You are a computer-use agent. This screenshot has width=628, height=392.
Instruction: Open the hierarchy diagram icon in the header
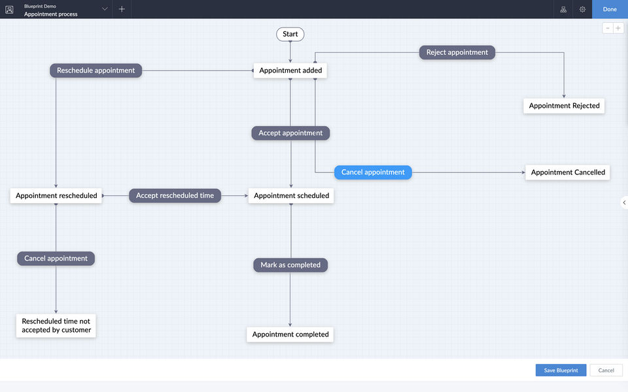pyautogui.click(x=563, y=9)
